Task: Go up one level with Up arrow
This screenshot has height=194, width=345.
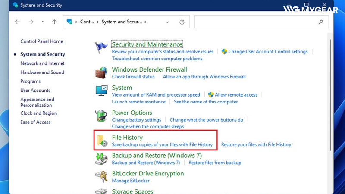Action: [54, 22]
